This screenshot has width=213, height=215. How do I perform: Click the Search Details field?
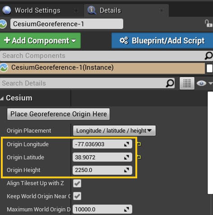83,83
